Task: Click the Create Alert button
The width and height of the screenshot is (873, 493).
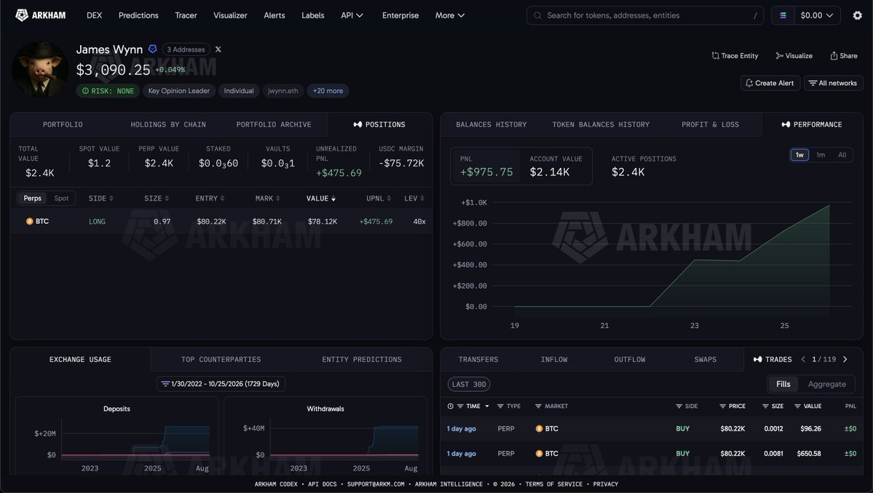Action: (x=770, y=83)
